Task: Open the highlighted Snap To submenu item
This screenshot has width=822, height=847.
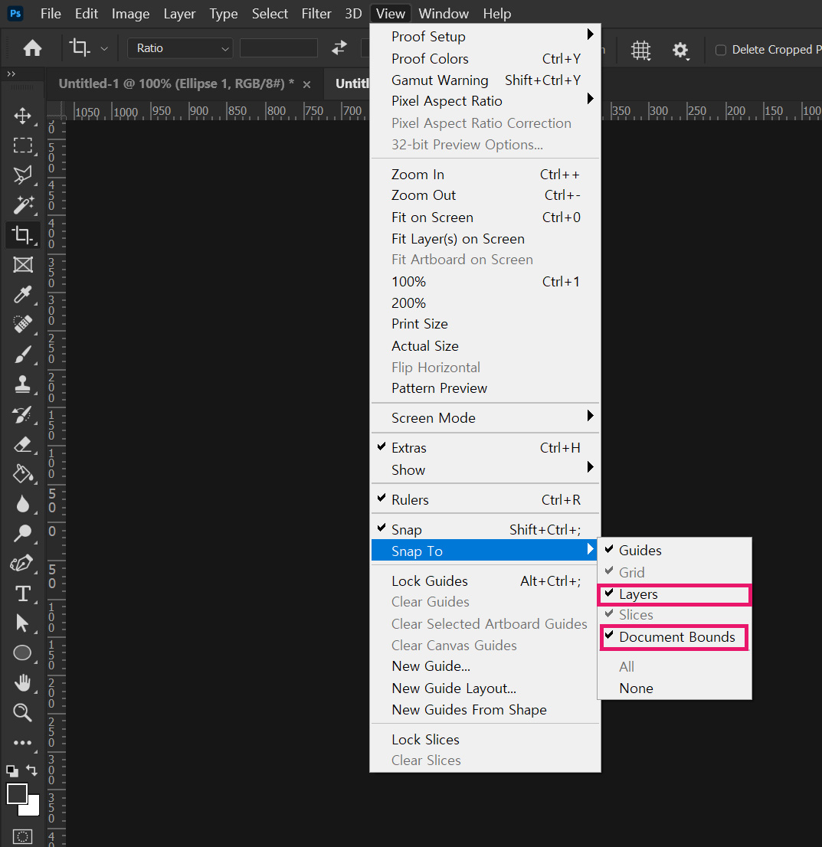Action: pyautogui.click(x=485, y=551)
